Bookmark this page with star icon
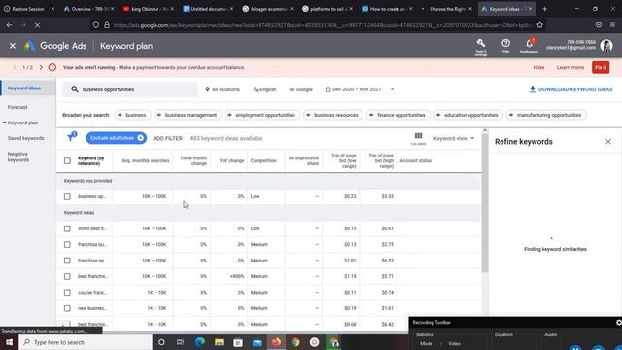This screenshot has height=350, width=622. tap(540, 25)
